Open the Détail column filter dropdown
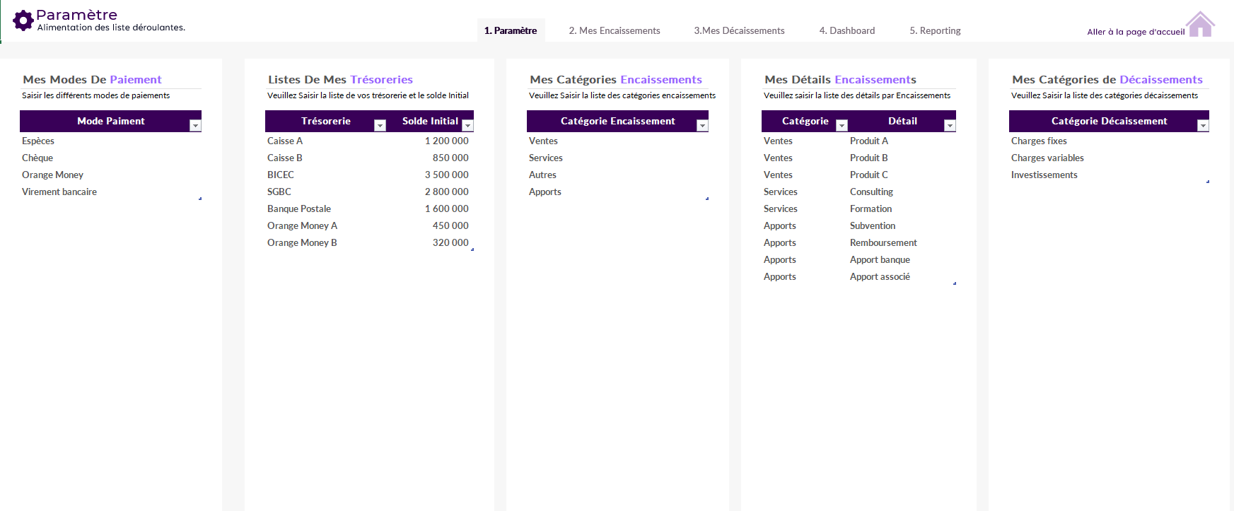Image resolution: width=1234 pixels, height=511 pixels. click(x=950, y=125)
